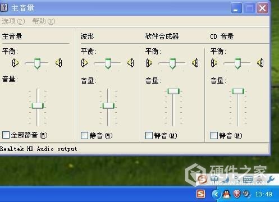Click the CD 音量 column heading

tap(222, 36)
